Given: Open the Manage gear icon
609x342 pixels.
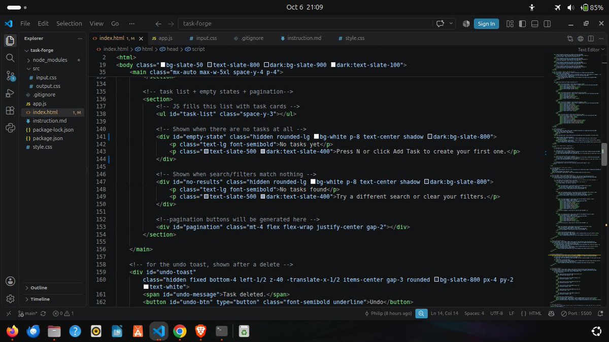Looking at the screenshot, I should (10, 298).
